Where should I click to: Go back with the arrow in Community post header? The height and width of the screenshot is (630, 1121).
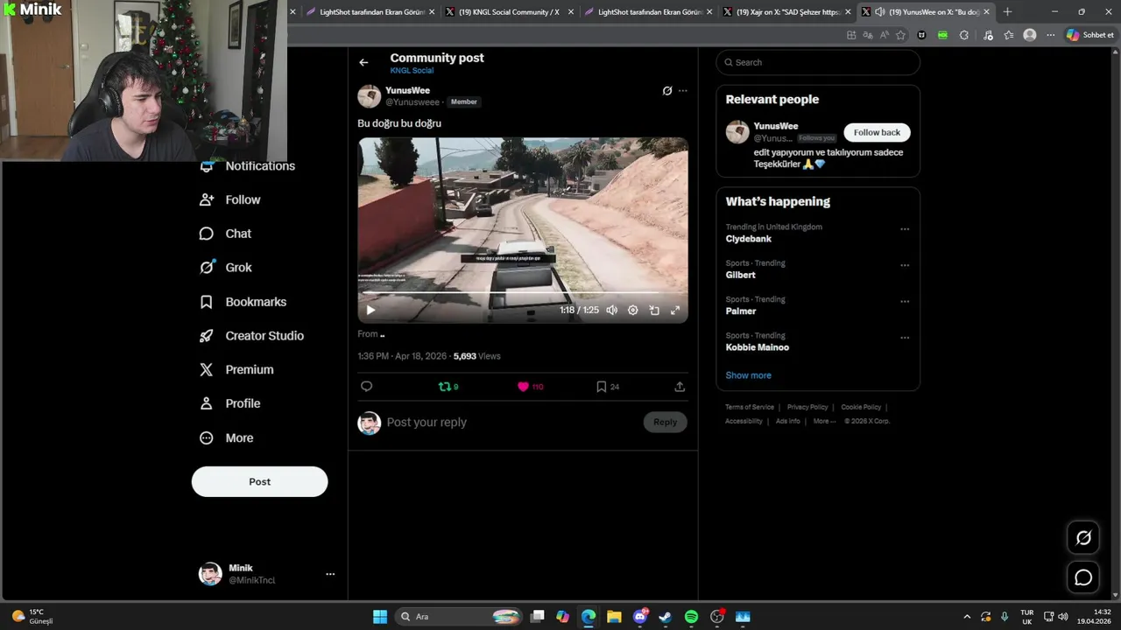(x=363, y=62)
